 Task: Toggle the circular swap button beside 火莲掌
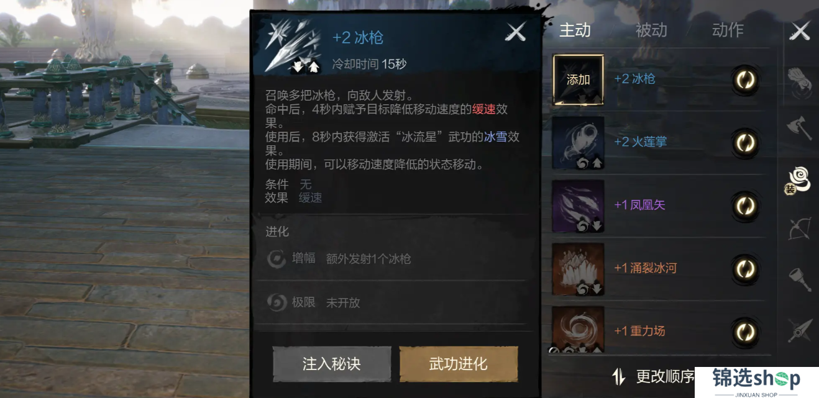(x=744, y=143)
